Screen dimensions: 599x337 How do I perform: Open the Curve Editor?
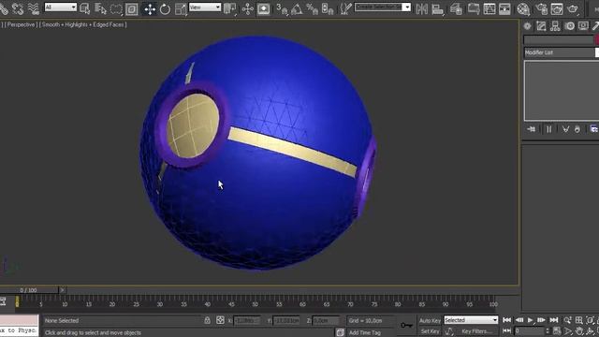pyautogui.click(x=489, y=8)
